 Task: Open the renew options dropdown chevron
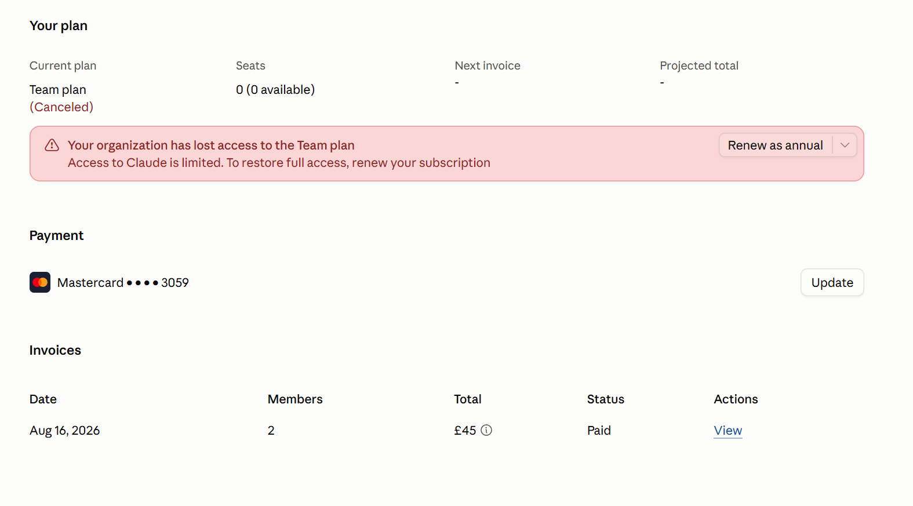click(x=845, y=145)
